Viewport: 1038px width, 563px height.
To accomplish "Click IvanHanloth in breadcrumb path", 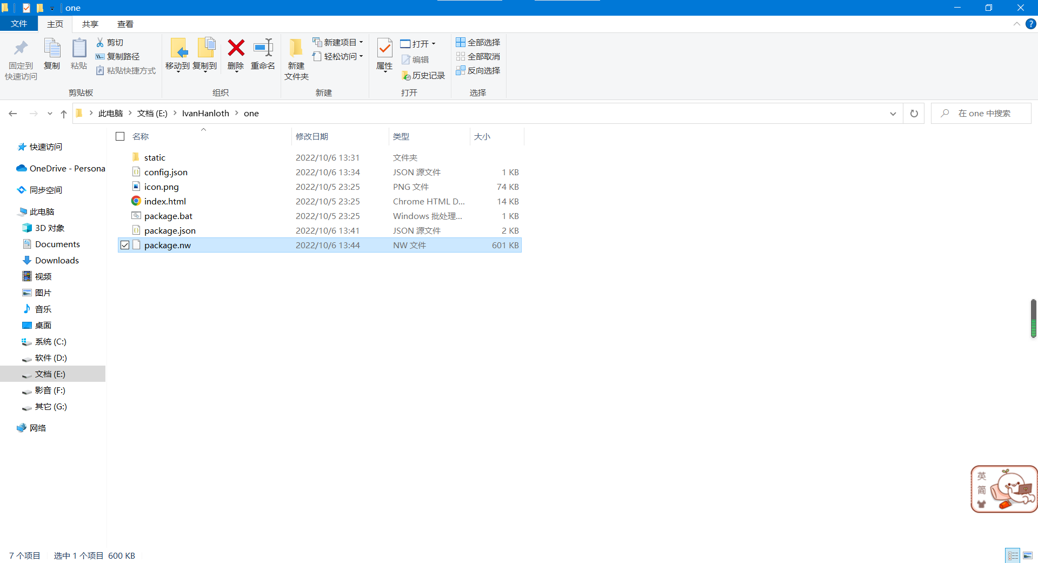I will 205,114.
